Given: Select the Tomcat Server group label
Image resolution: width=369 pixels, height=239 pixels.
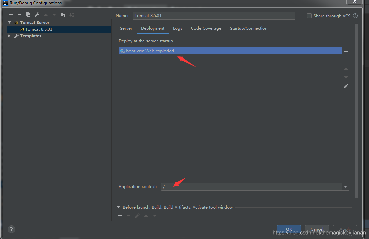Looking at the screenshot, I should pos(35,22).
